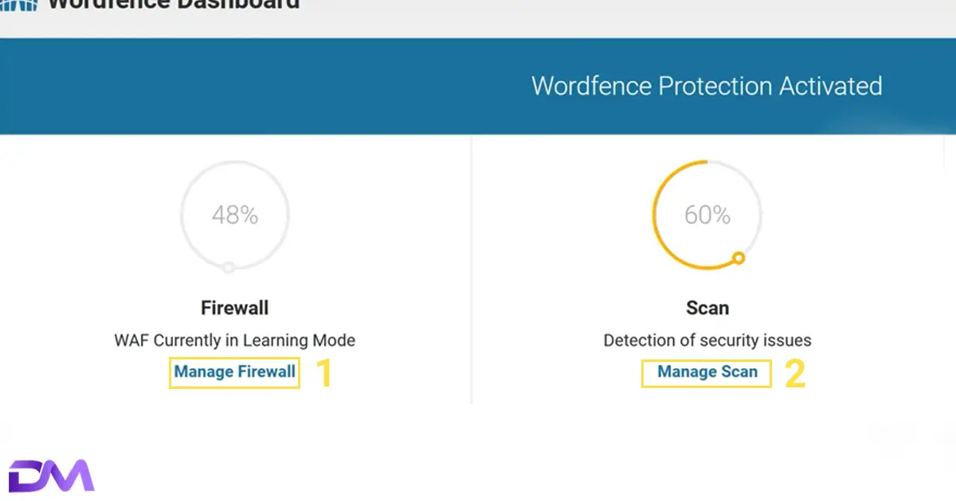956x501 pixels.
Task: Select the 60% percentage text
Action: [707, 215]
